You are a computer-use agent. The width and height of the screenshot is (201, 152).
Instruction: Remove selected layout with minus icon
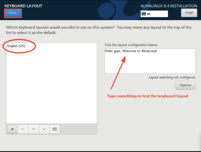click(x=23, y=129)
